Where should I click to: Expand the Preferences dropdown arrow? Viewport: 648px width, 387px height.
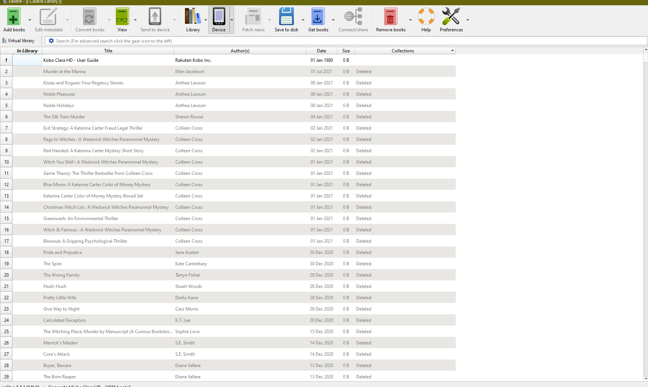[x=468, y=20]
